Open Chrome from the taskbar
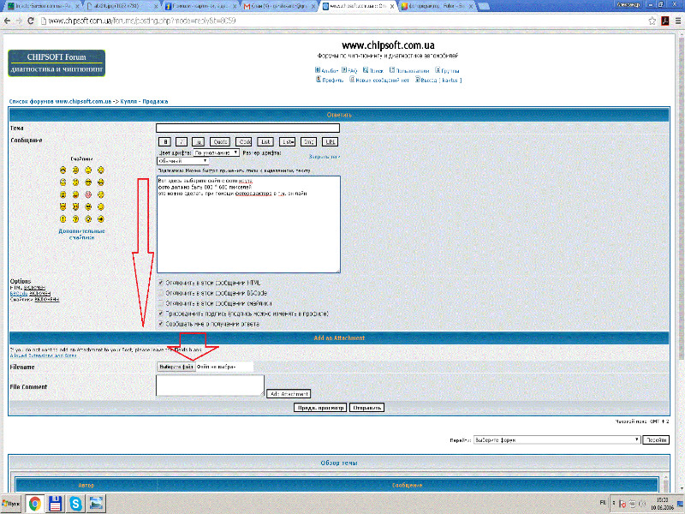 (34, 504)
